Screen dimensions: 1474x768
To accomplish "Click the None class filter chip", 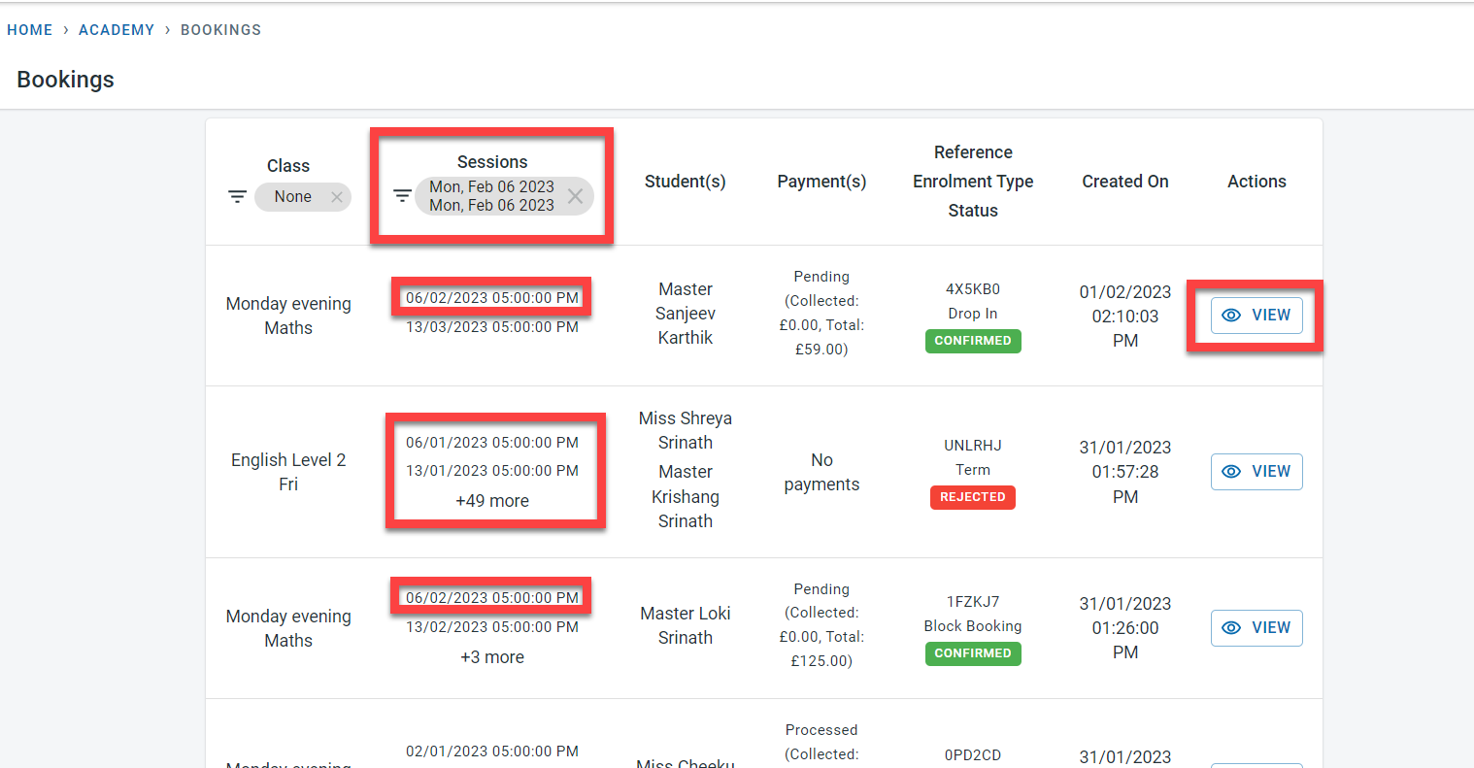I will [x=292, y=197].
